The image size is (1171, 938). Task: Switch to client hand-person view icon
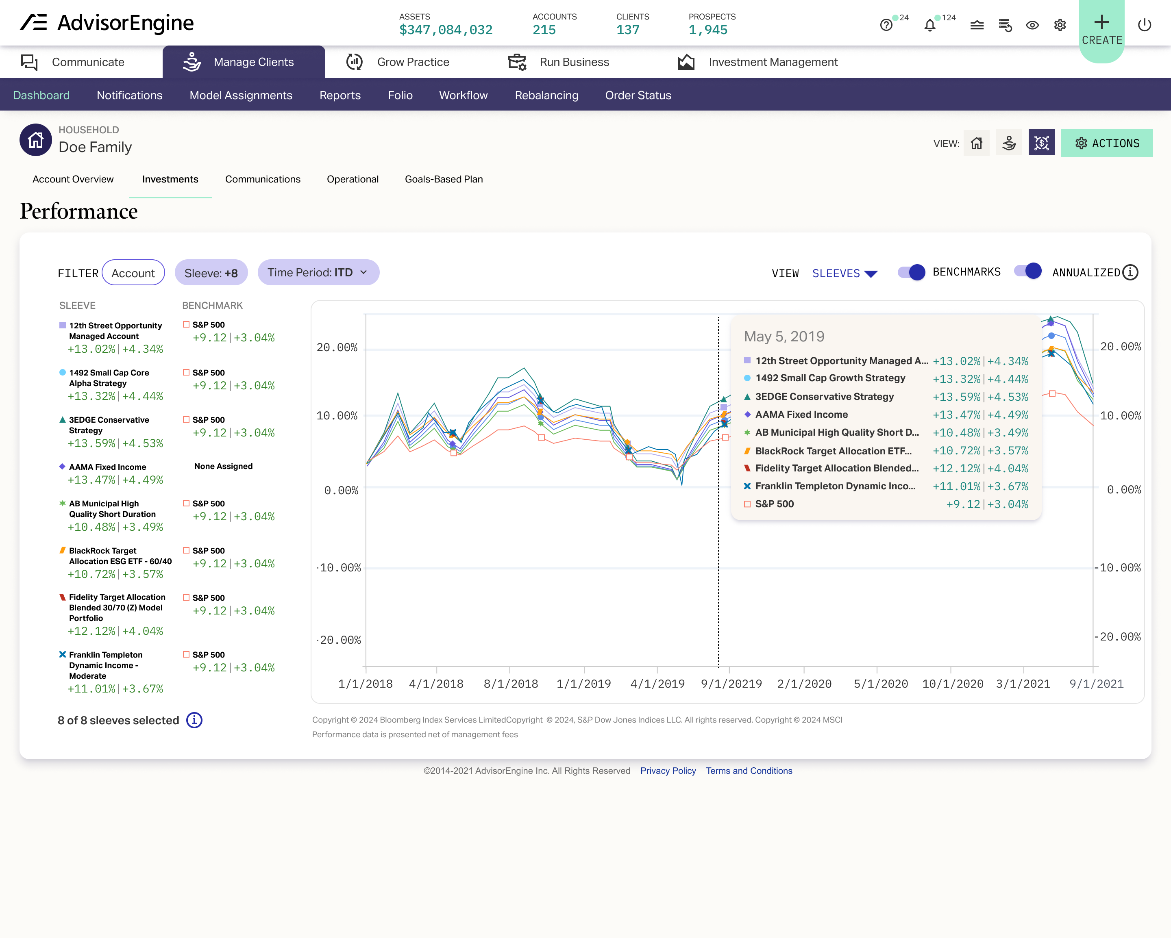(x=1009, y=143)
